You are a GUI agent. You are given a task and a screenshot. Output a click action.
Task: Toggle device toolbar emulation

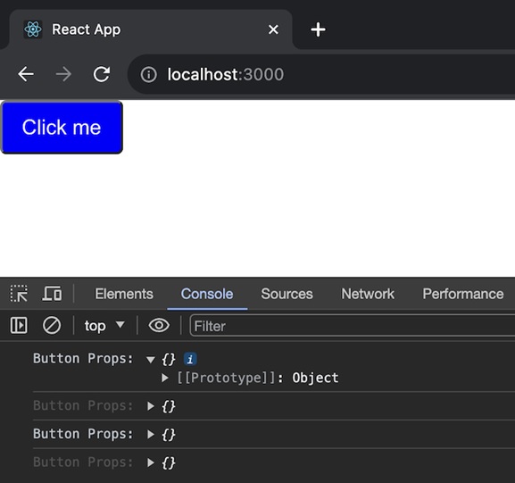pyautogui.click(x=52, y=294)
